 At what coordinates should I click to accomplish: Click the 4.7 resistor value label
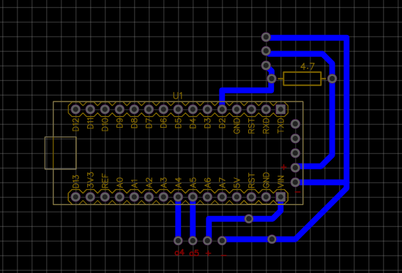(x=308, y=66)
